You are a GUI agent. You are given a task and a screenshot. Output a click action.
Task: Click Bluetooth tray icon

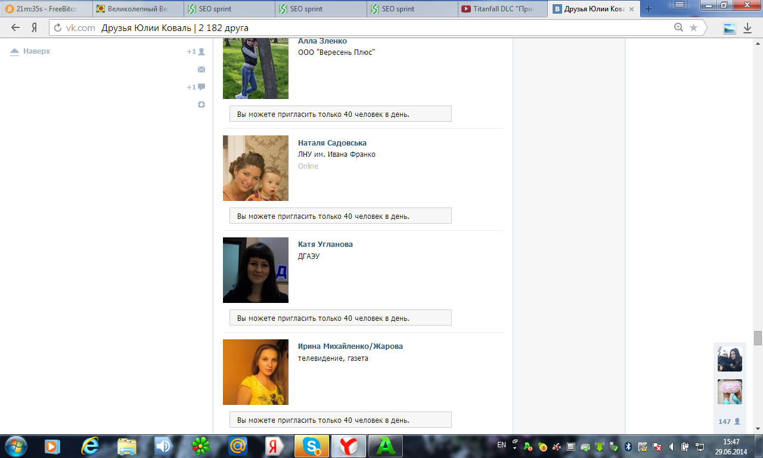628,446
